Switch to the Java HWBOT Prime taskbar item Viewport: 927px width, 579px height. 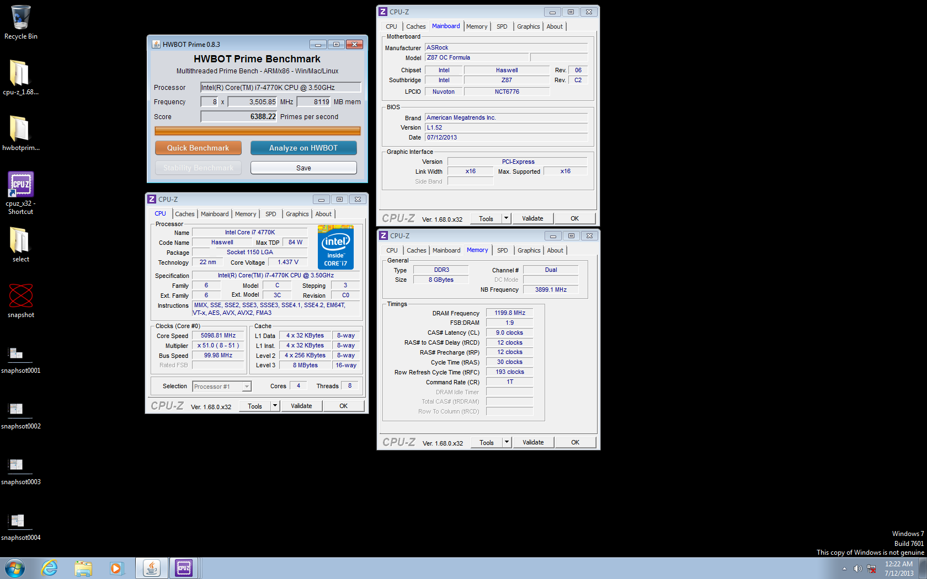click(152, 568)
